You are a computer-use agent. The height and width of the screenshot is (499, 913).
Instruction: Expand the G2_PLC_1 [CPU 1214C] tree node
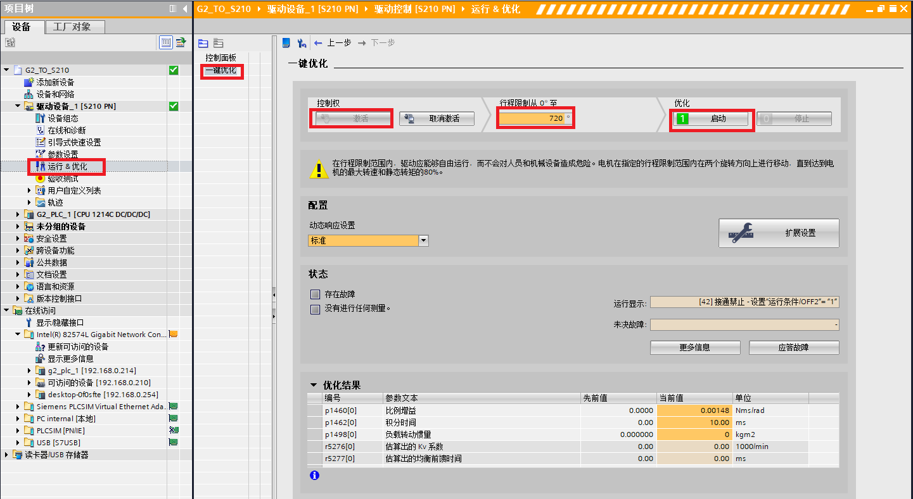pos(18,214)
